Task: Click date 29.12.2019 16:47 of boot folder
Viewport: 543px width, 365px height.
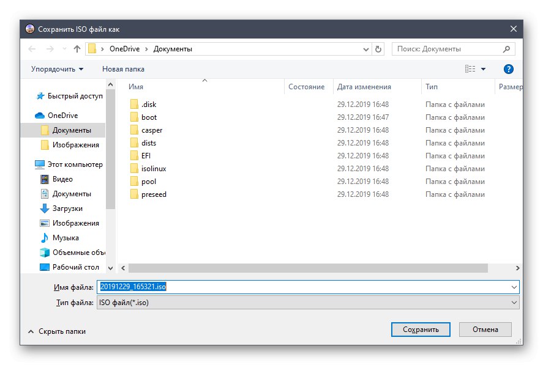Action: click(x=363, y=117)
